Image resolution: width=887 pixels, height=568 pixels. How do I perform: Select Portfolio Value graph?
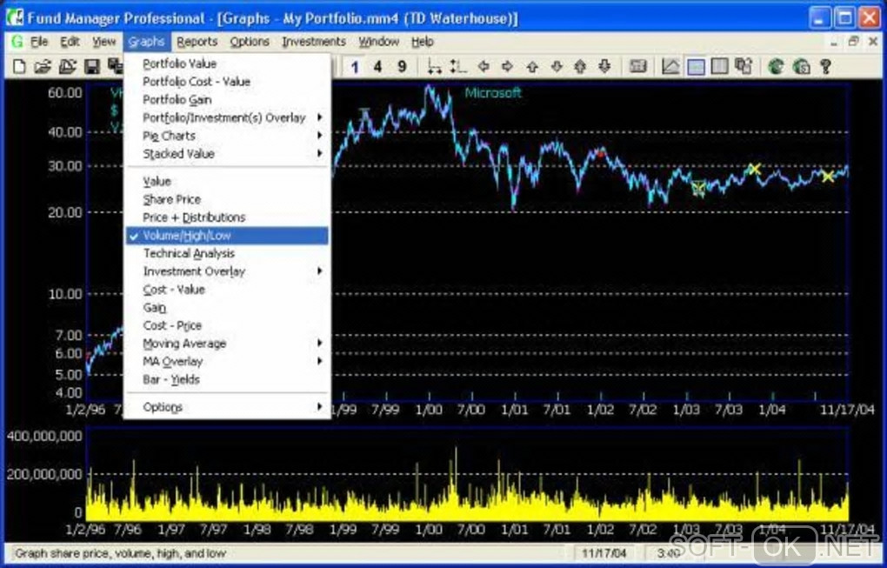coord(227,63)
